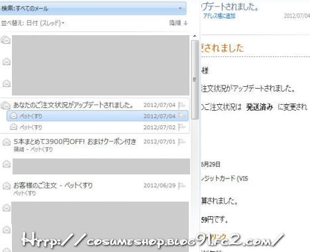Open the 検索:すべてのメール search dropdown
Screen dimensions: 310x252
(180, 9)
